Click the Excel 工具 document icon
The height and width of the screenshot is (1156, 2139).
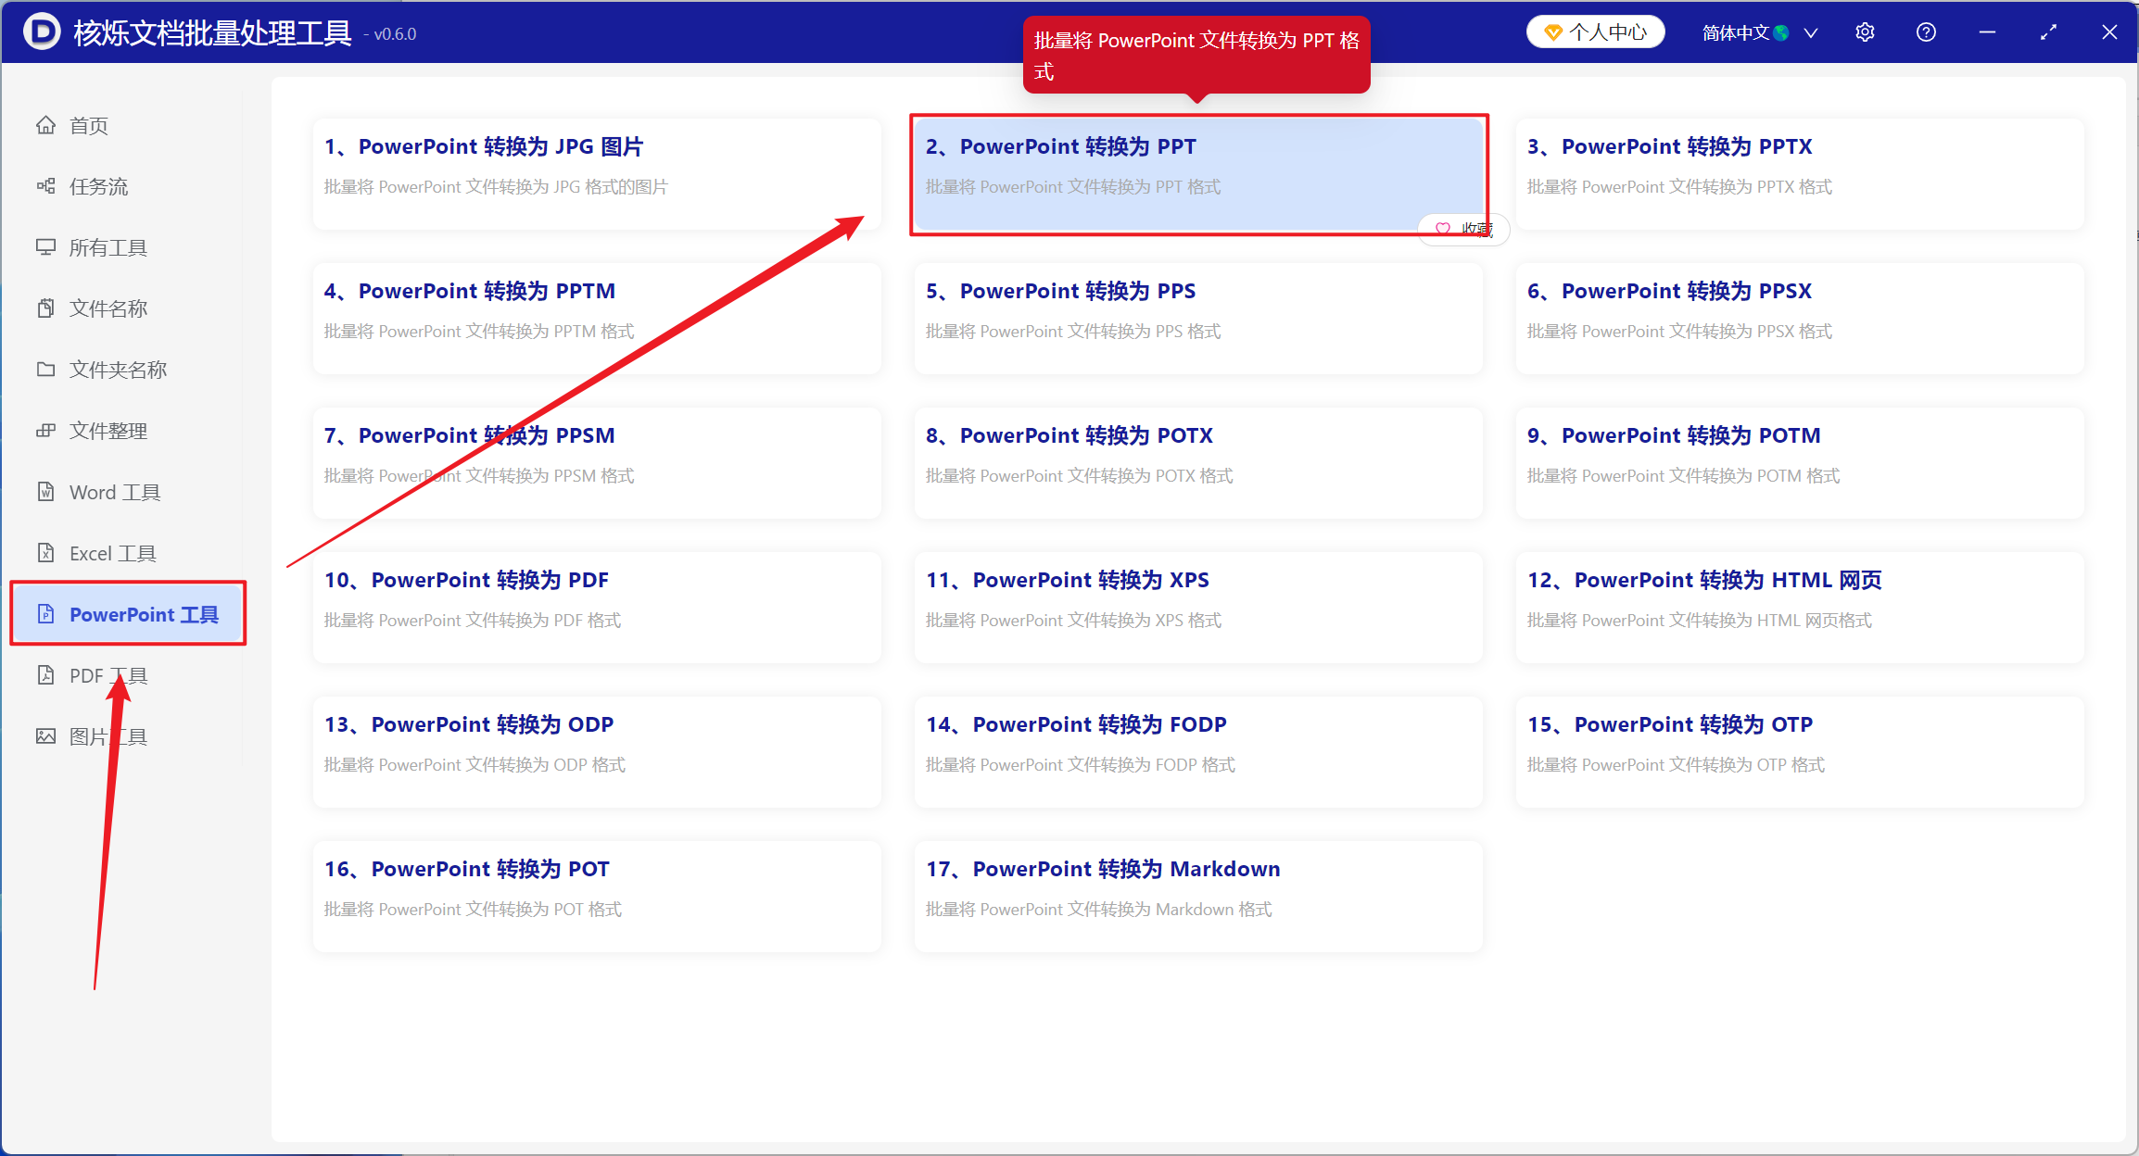coord(45,553)
